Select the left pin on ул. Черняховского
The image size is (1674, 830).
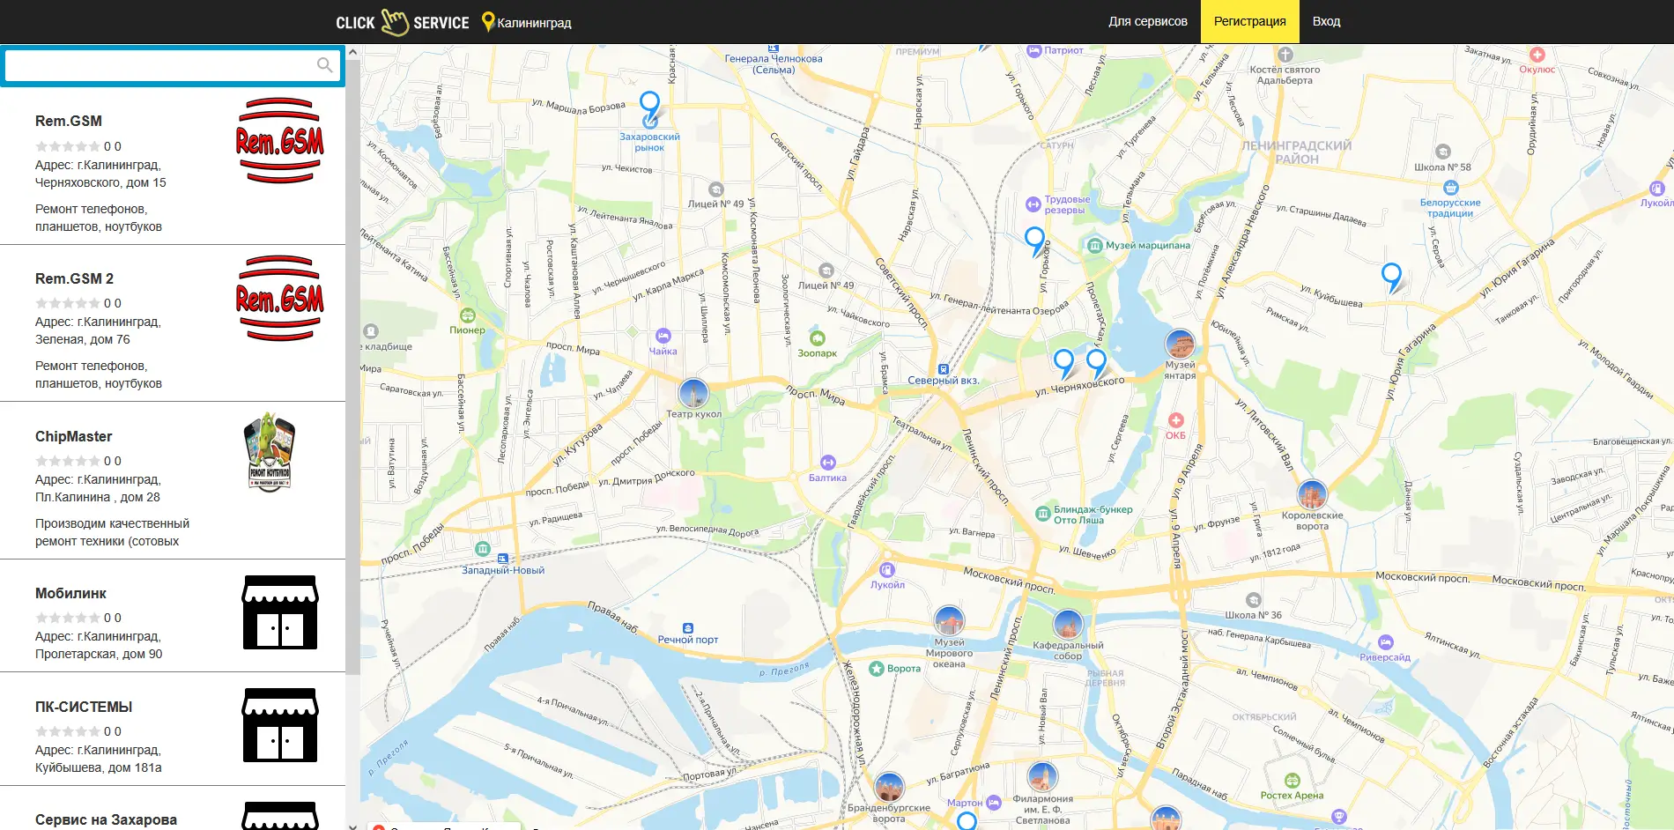[x=1064, y=363]
